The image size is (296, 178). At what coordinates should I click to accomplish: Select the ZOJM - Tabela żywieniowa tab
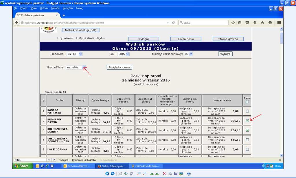37,15
